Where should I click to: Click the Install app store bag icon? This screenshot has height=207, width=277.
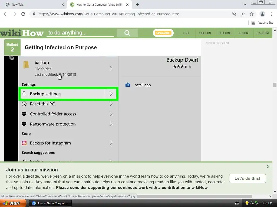(x=128, y=85)
